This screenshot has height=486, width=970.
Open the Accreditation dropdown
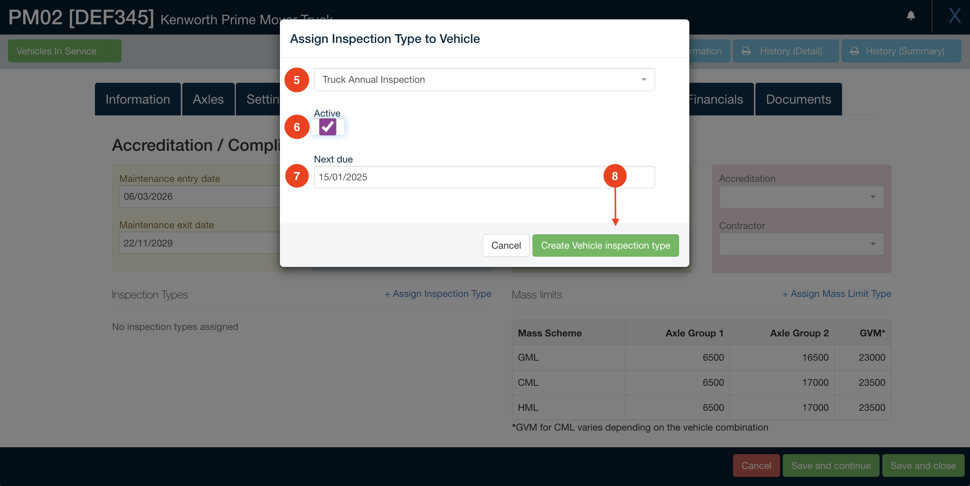click(x=801, y=197)
